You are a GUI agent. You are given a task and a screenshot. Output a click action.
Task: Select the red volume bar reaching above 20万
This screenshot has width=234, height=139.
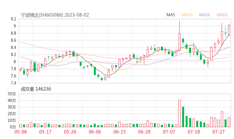point(222,119)
